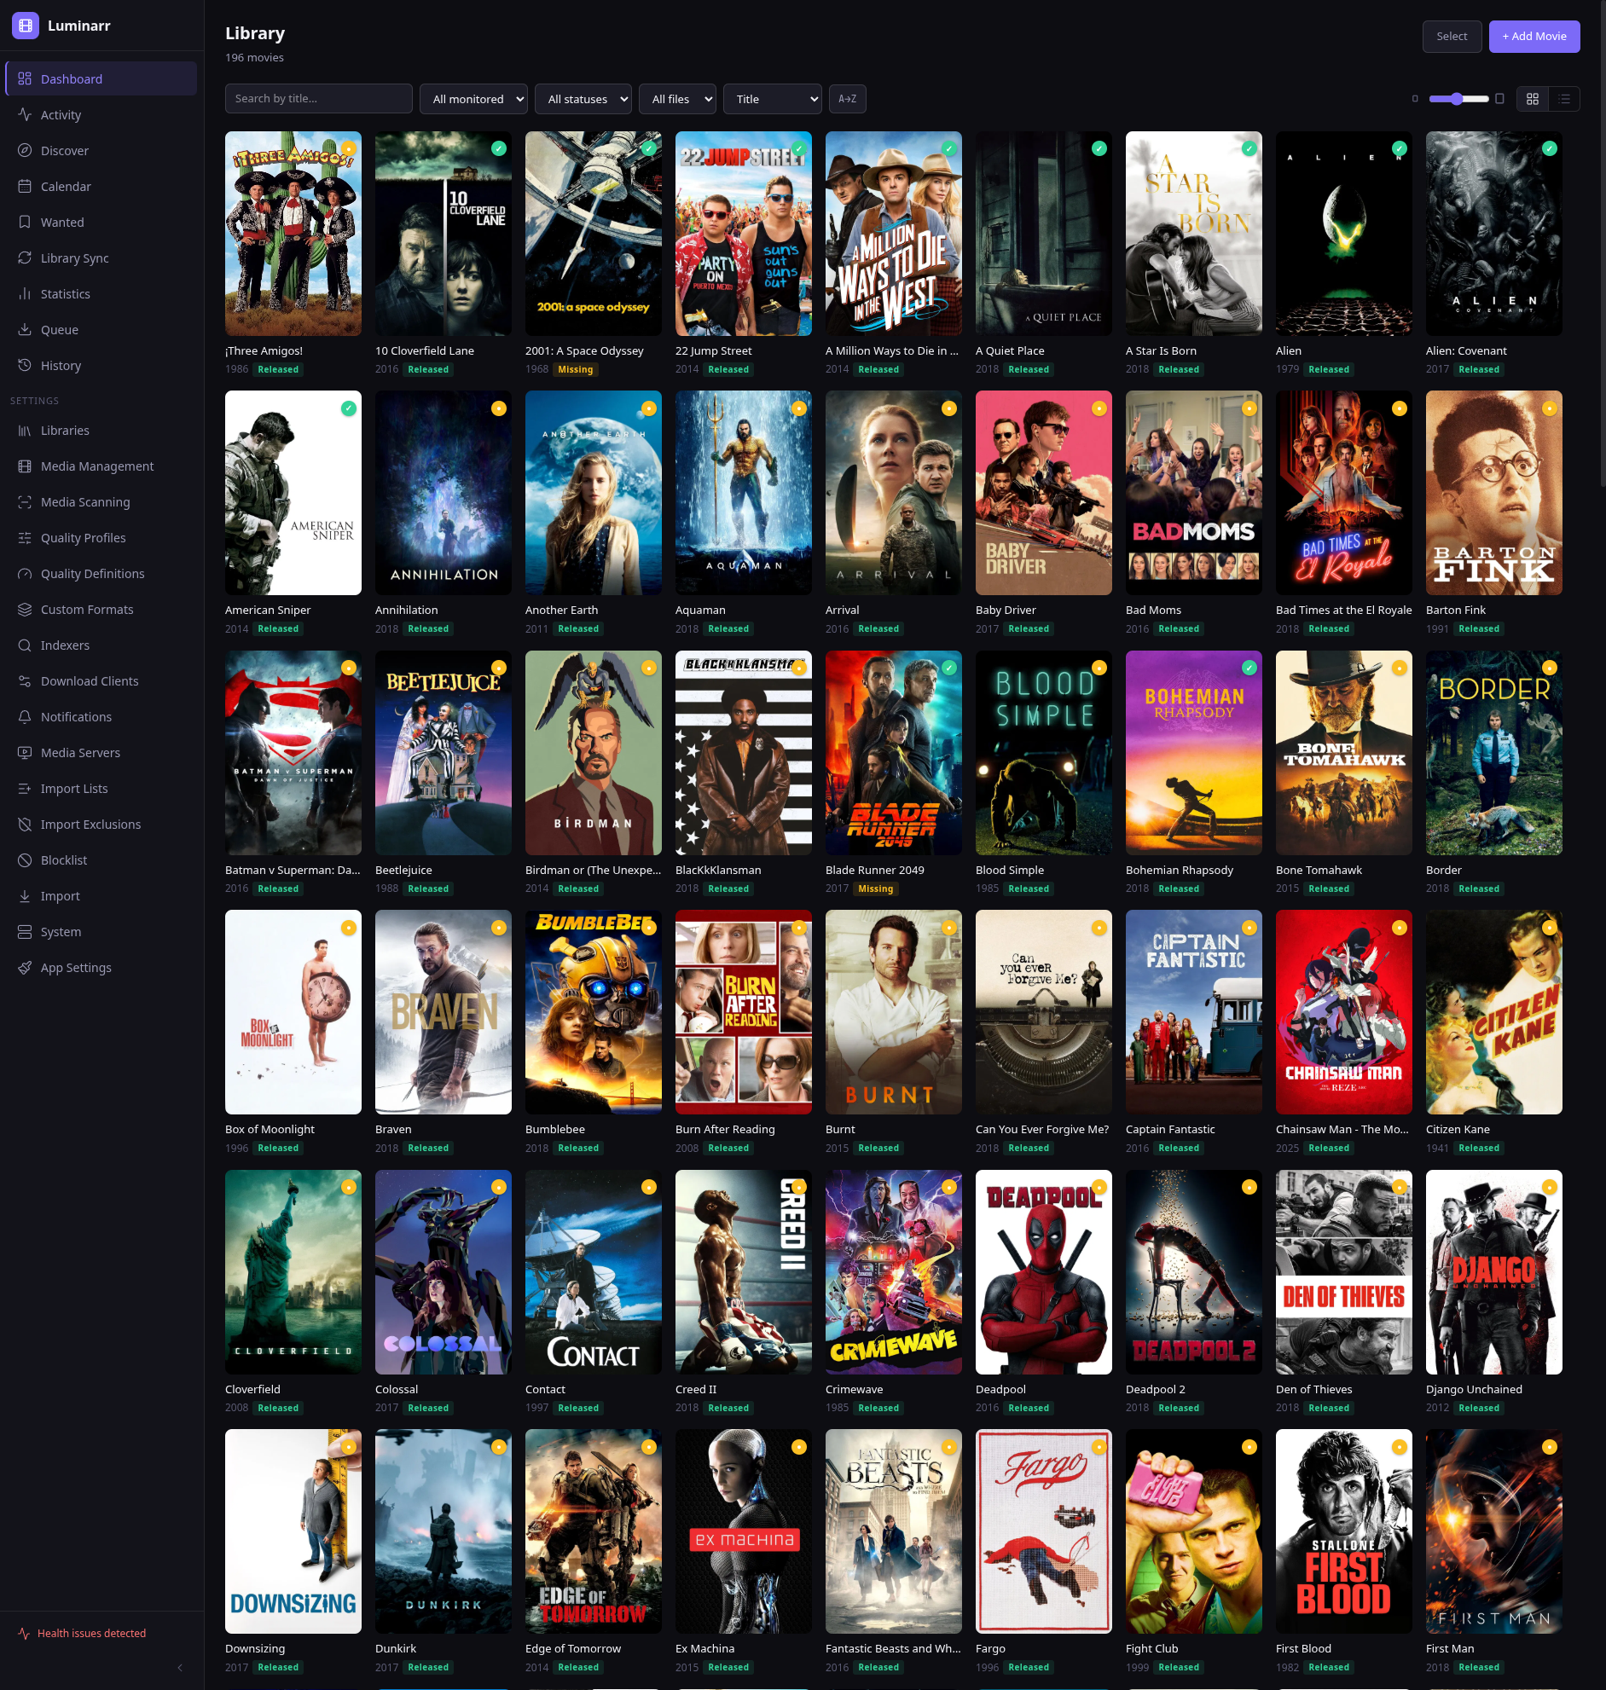Open the Title sort dropdown
This screenshot has height=1690, width=1606.
(771, 98)
